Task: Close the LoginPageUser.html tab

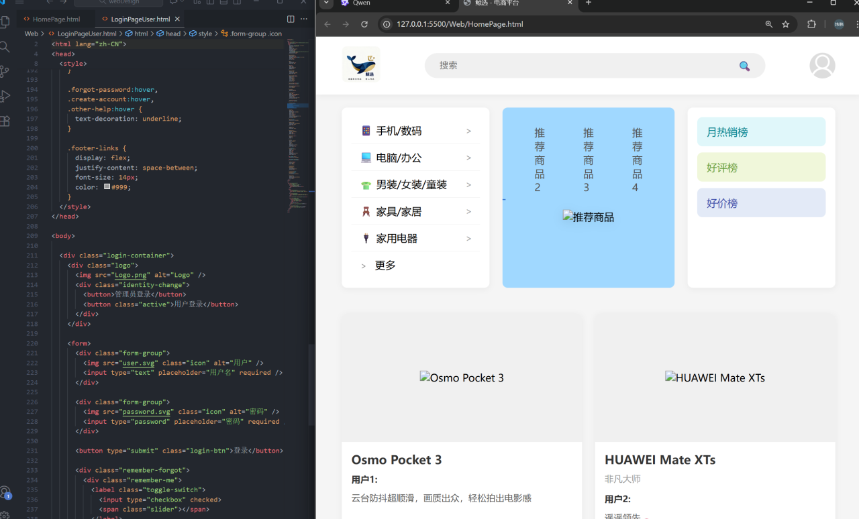Action: (x=178, y=19)
